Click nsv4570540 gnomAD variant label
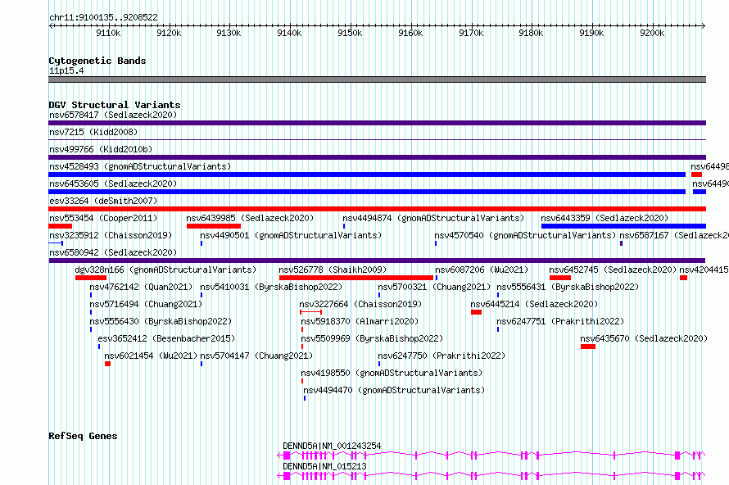The height and width of the screenshot is (485, 729). (x=525, y=235)
